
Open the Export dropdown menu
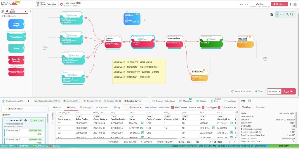point(135,107)
